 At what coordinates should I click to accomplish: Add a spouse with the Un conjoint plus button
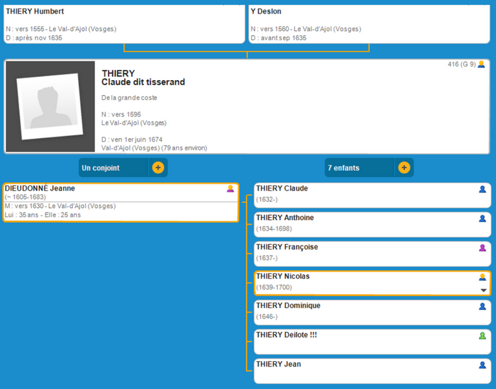click(x=158, y=168)
